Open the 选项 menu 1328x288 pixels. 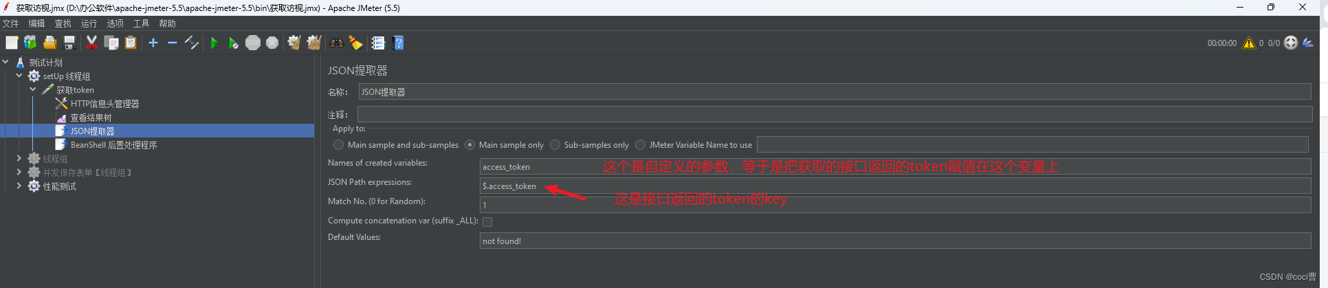point(115,23)
